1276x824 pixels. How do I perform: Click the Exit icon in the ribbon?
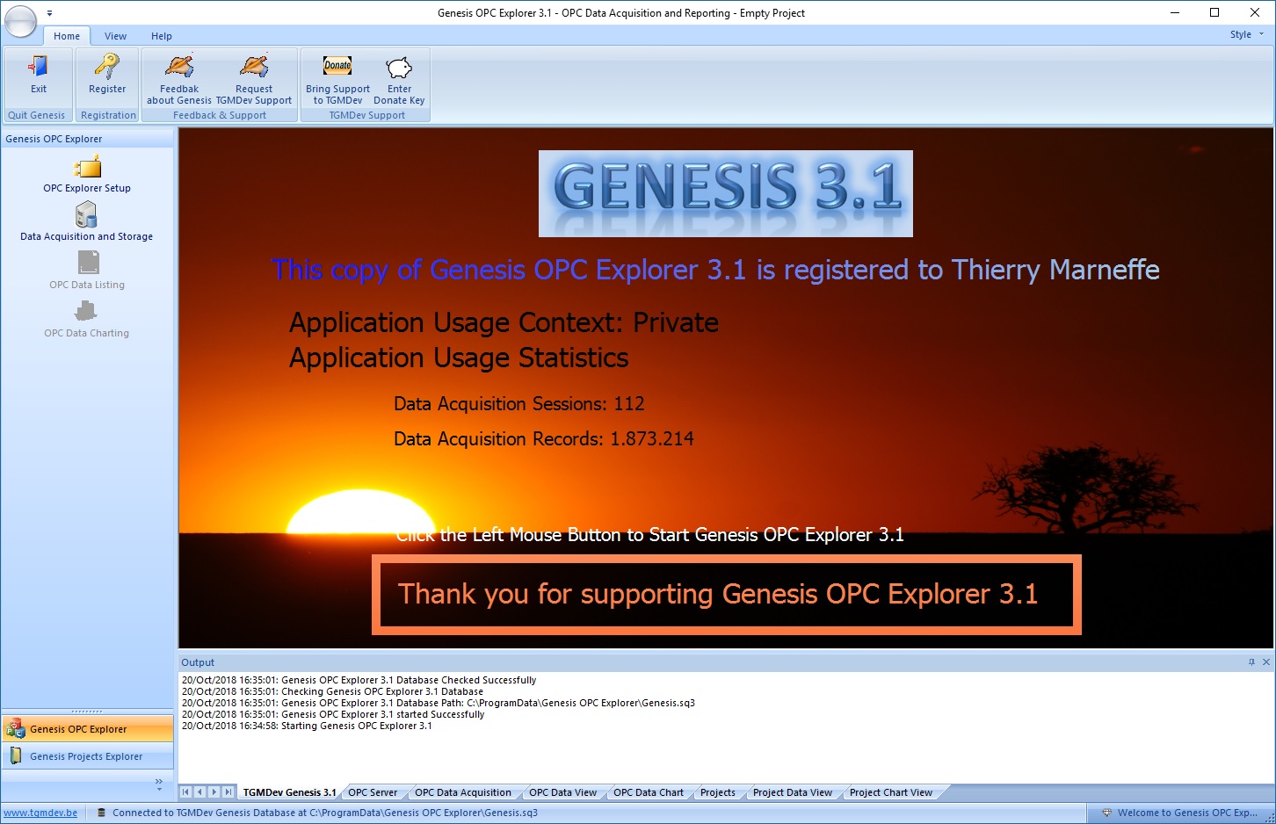tap(39, 76)
